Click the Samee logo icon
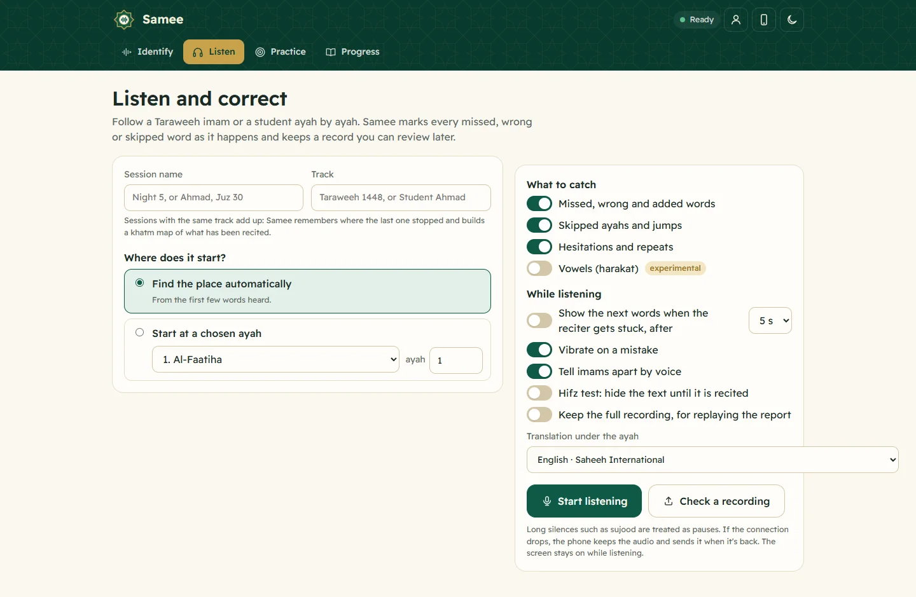The image size is (916, 597). (x=124, y=20)
